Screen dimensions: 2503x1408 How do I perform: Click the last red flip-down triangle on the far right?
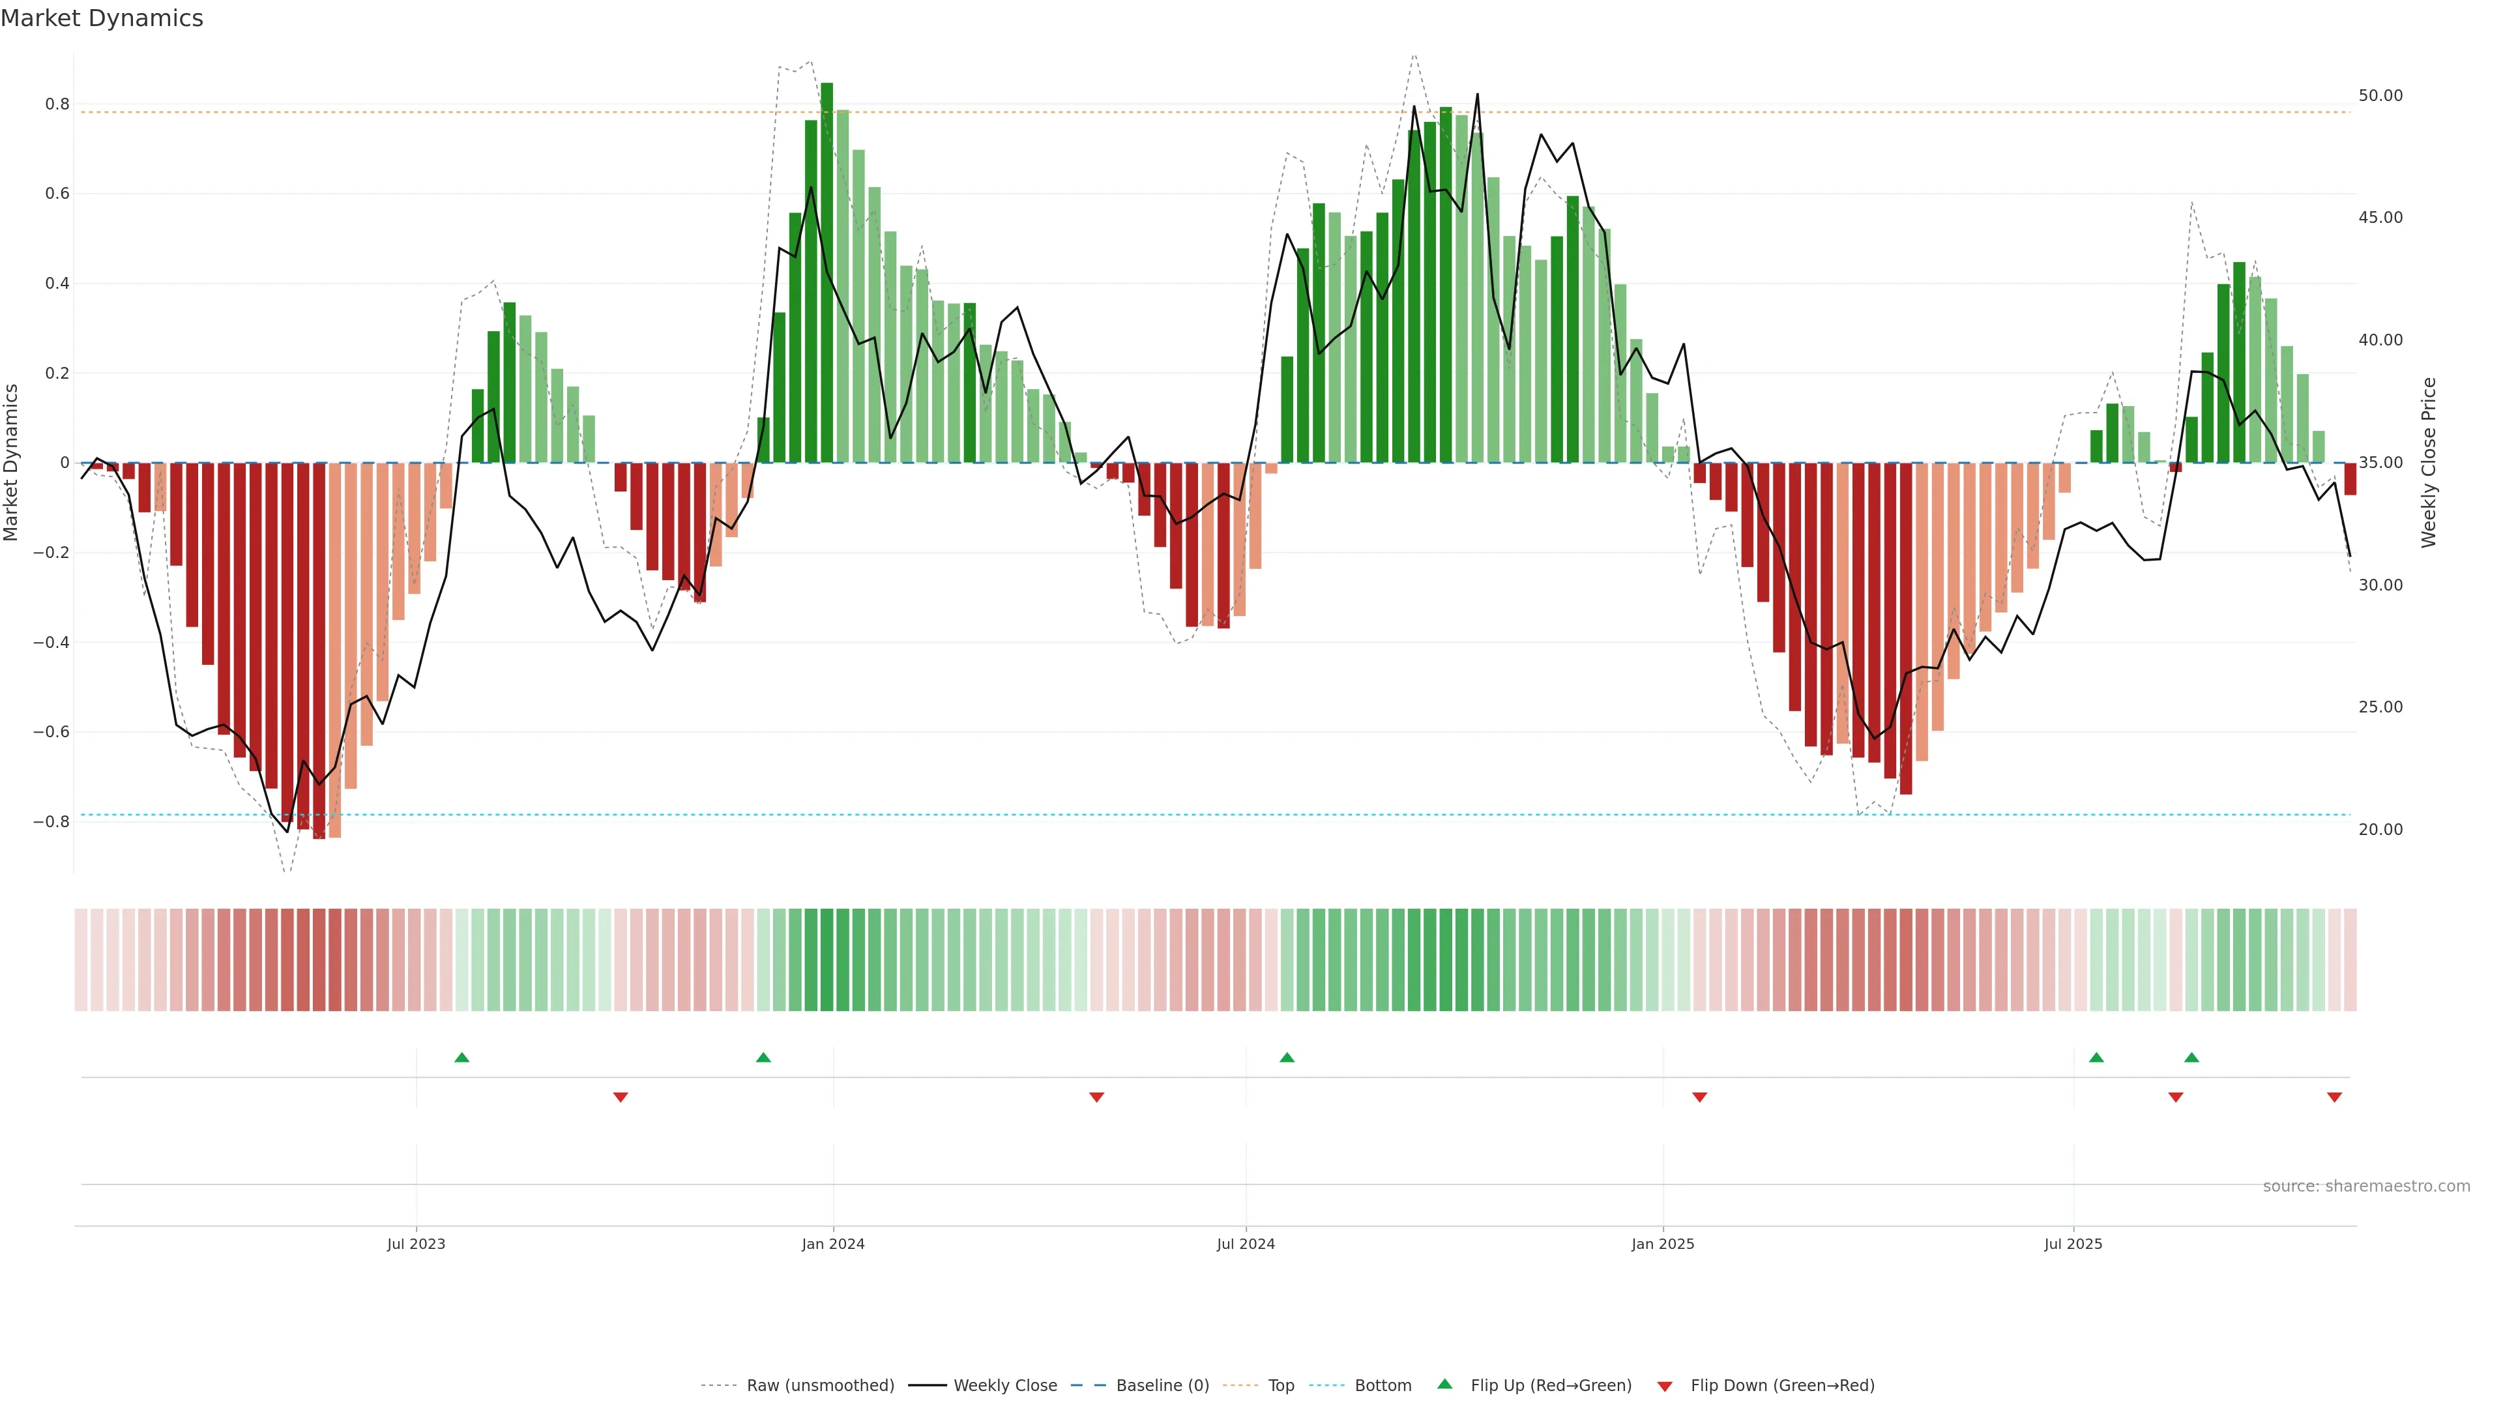2334,1097
